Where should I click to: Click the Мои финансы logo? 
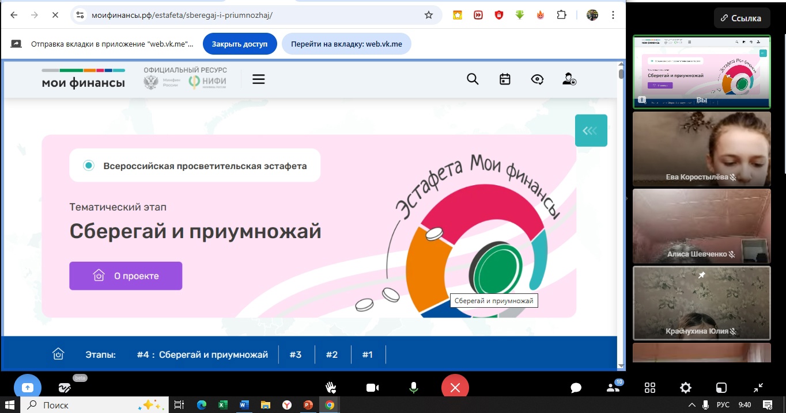pos(83,79)
